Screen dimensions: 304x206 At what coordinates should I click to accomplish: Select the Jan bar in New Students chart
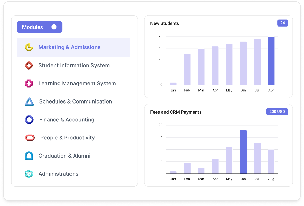(x=173, y=84)
